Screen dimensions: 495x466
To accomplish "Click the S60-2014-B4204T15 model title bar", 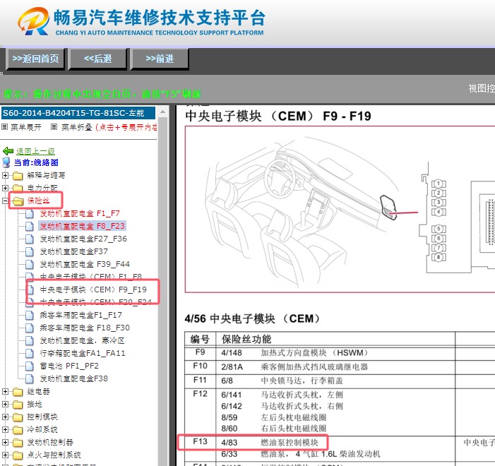I will 78,113.
